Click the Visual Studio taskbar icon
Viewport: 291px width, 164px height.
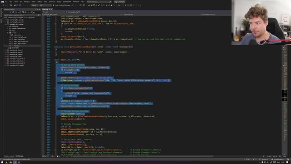[x=15, y=162]
